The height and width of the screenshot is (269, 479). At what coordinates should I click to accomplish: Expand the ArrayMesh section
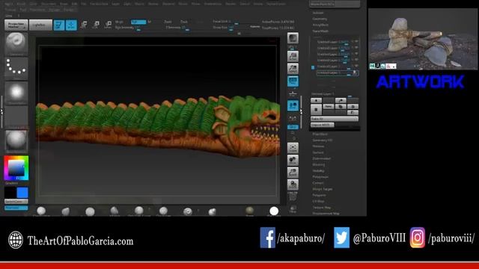click(320, 25)
